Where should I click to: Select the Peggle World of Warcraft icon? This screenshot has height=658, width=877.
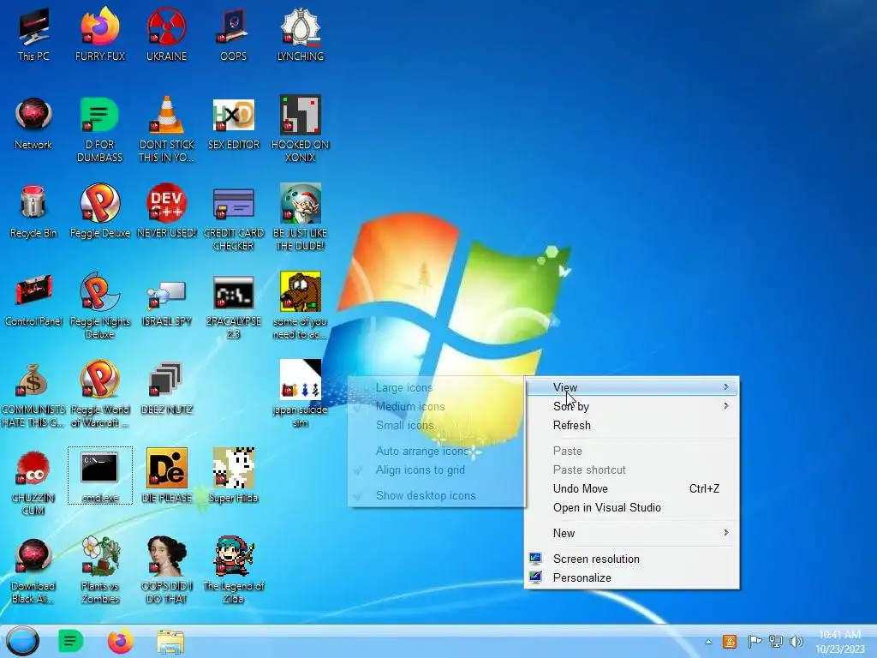[100, 394]
